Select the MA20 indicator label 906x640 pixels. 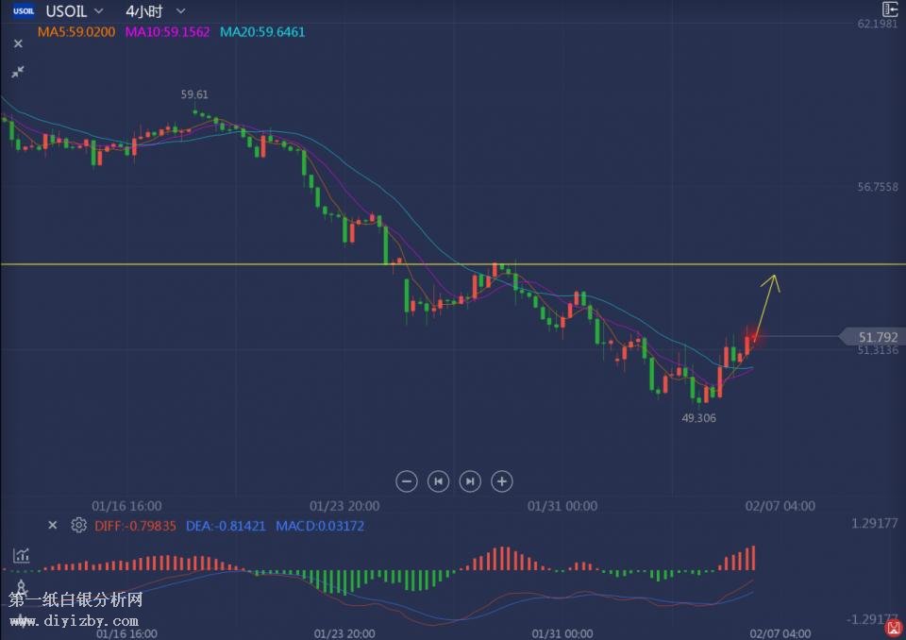(262, 32)
